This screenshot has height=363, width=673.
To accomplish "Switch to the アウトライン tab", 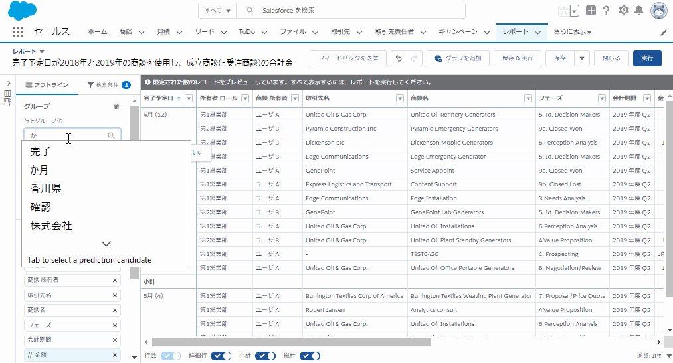I will point(47,85).
